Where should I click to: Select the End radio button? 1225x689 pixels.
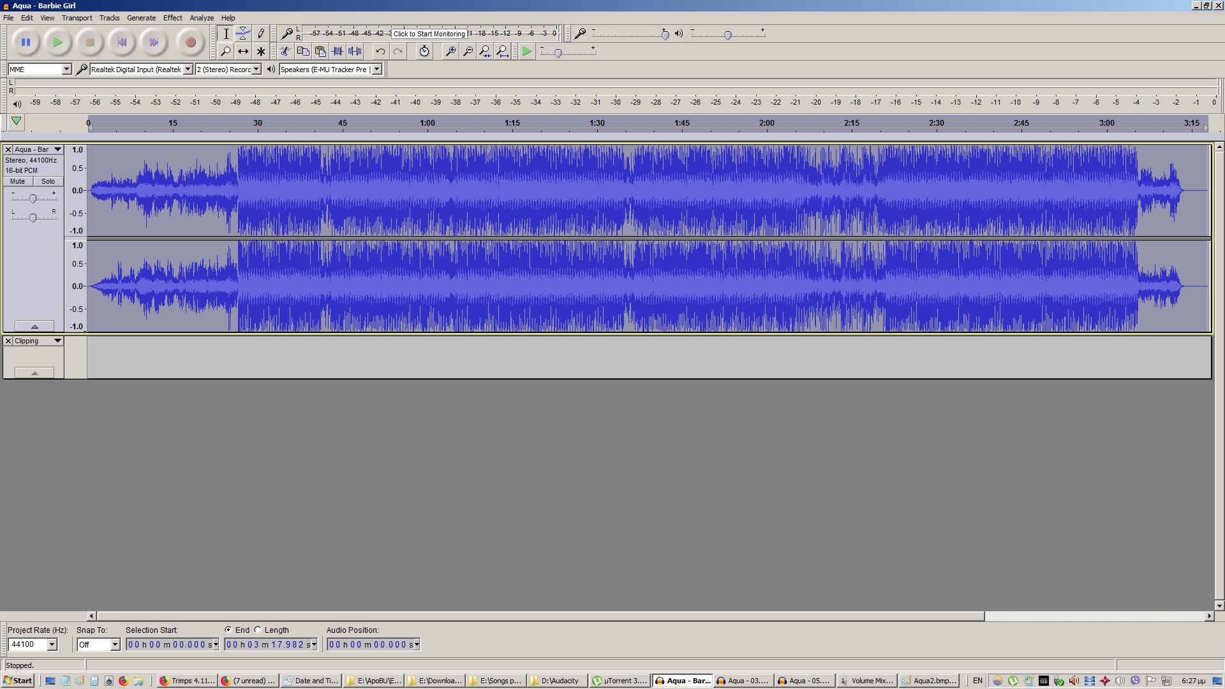click(x=228, y=630)
